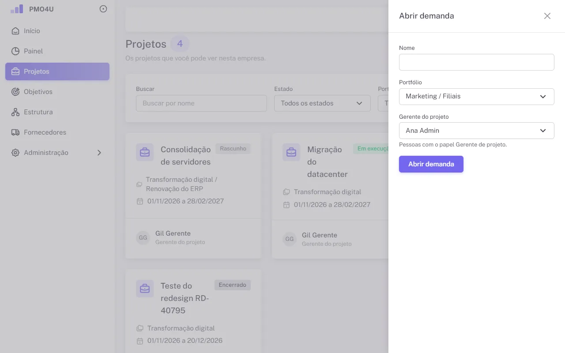
Task: Click Transformação digital / Renovação do ERP text
Action: (181, 184)
